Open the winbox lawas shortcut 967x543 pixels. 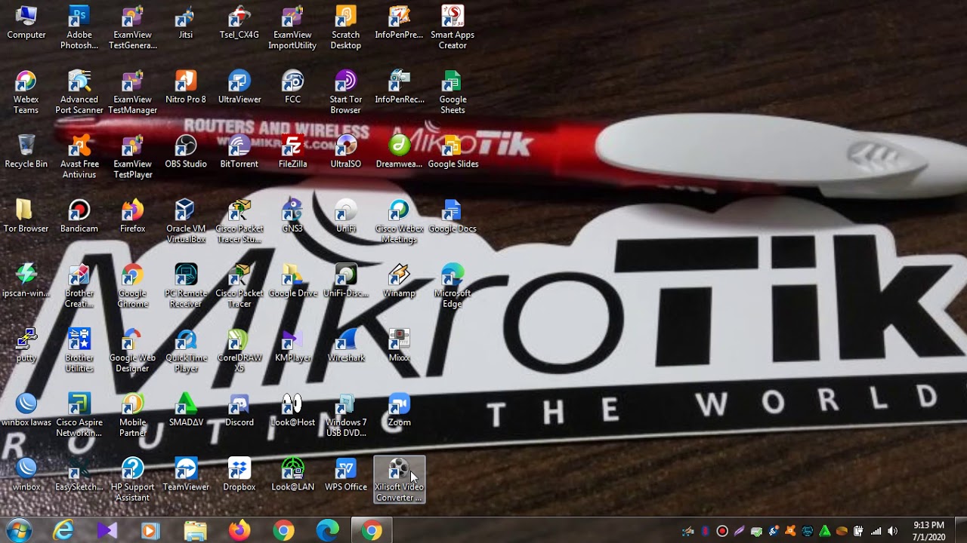26,410
